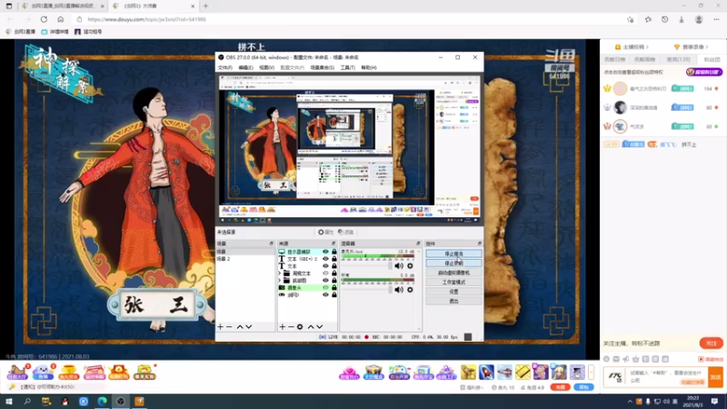Pop out the Sources dock
727x409 pixels.
pos(334,244)
